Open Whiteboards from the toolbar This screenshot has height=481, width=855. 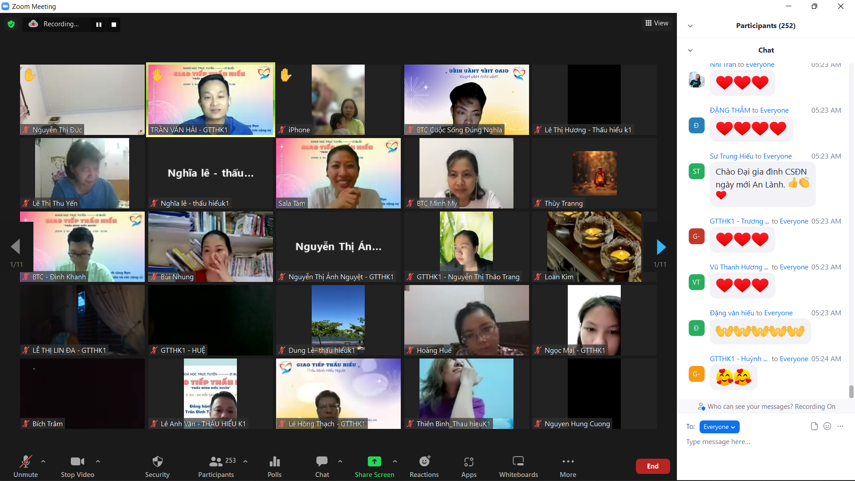[x=518, y=461]
